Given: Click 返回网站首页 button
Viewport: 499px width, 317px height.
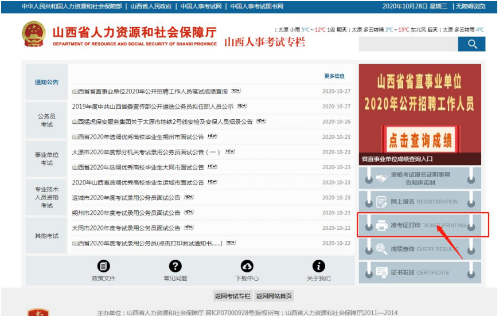Looking at the screenshot, I should (x=274, y=296).
